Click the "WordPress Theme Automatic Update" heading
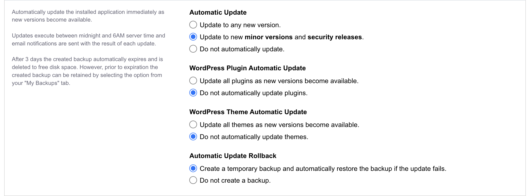The width and height of the screenshot is (530, 196). (248, 112)
